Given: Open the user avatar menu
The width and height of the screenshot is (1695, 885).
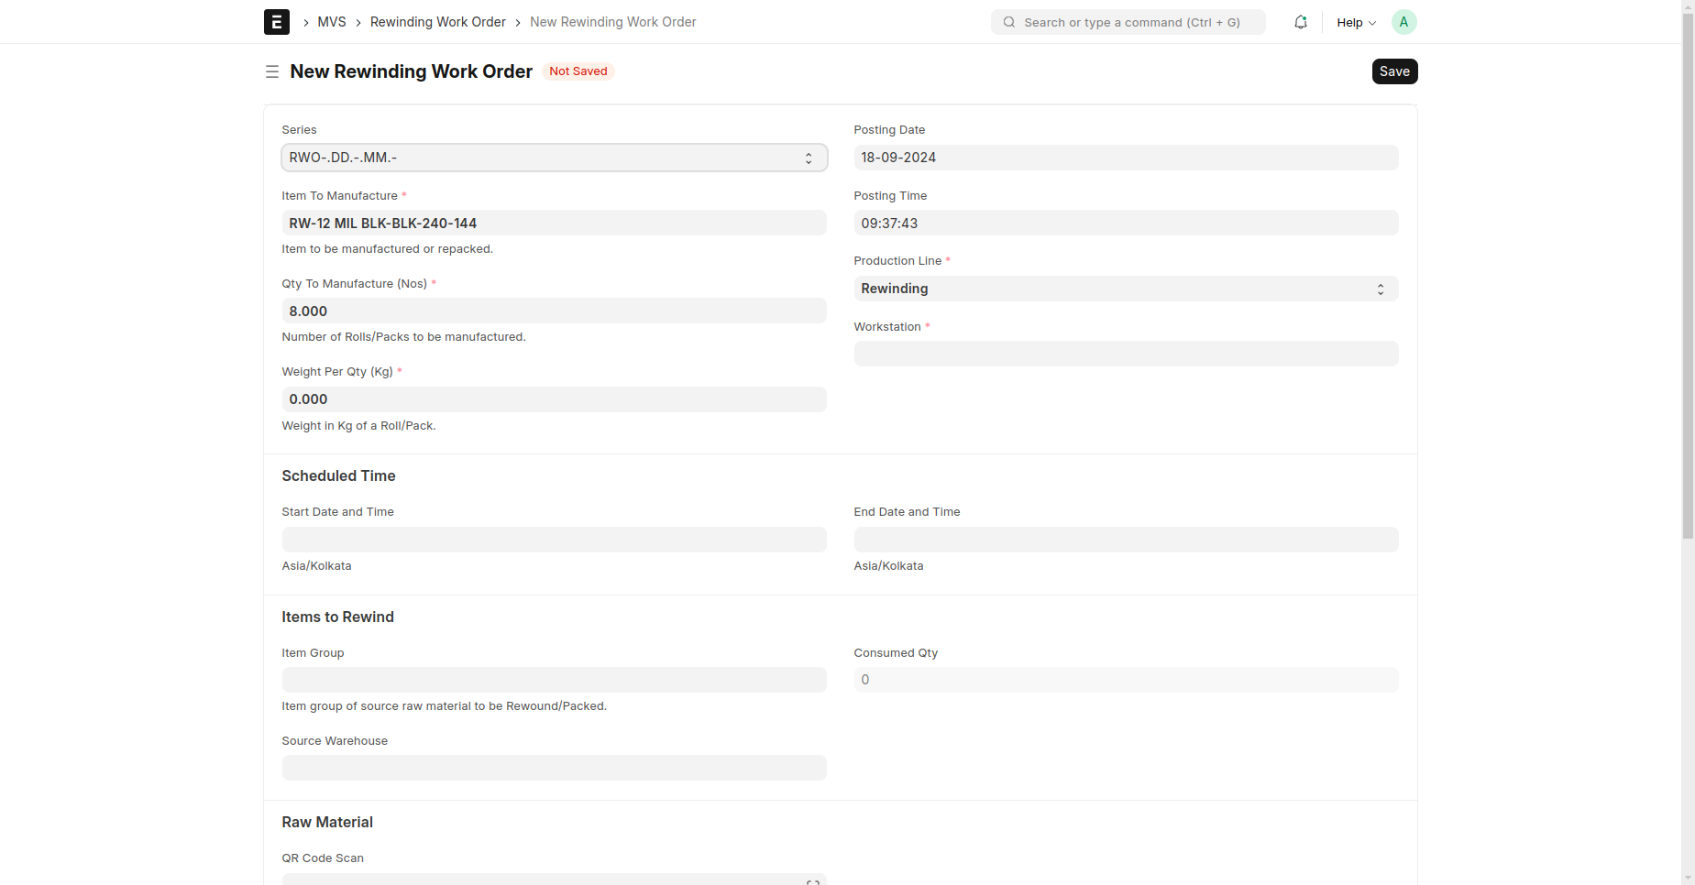Looking at the screenshot, I should click(1403, 22).
